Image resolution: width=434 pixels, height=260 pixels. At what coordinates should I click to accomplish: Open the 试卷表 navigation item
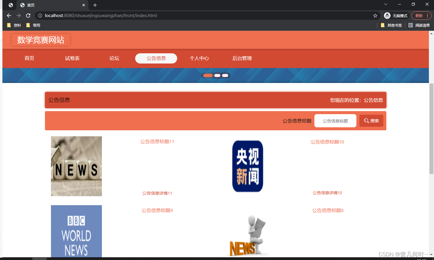(72, 58)
